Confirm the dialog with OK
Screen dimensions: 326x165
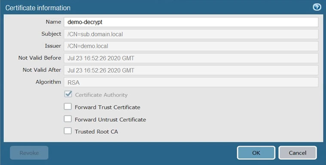coord(256,153)
